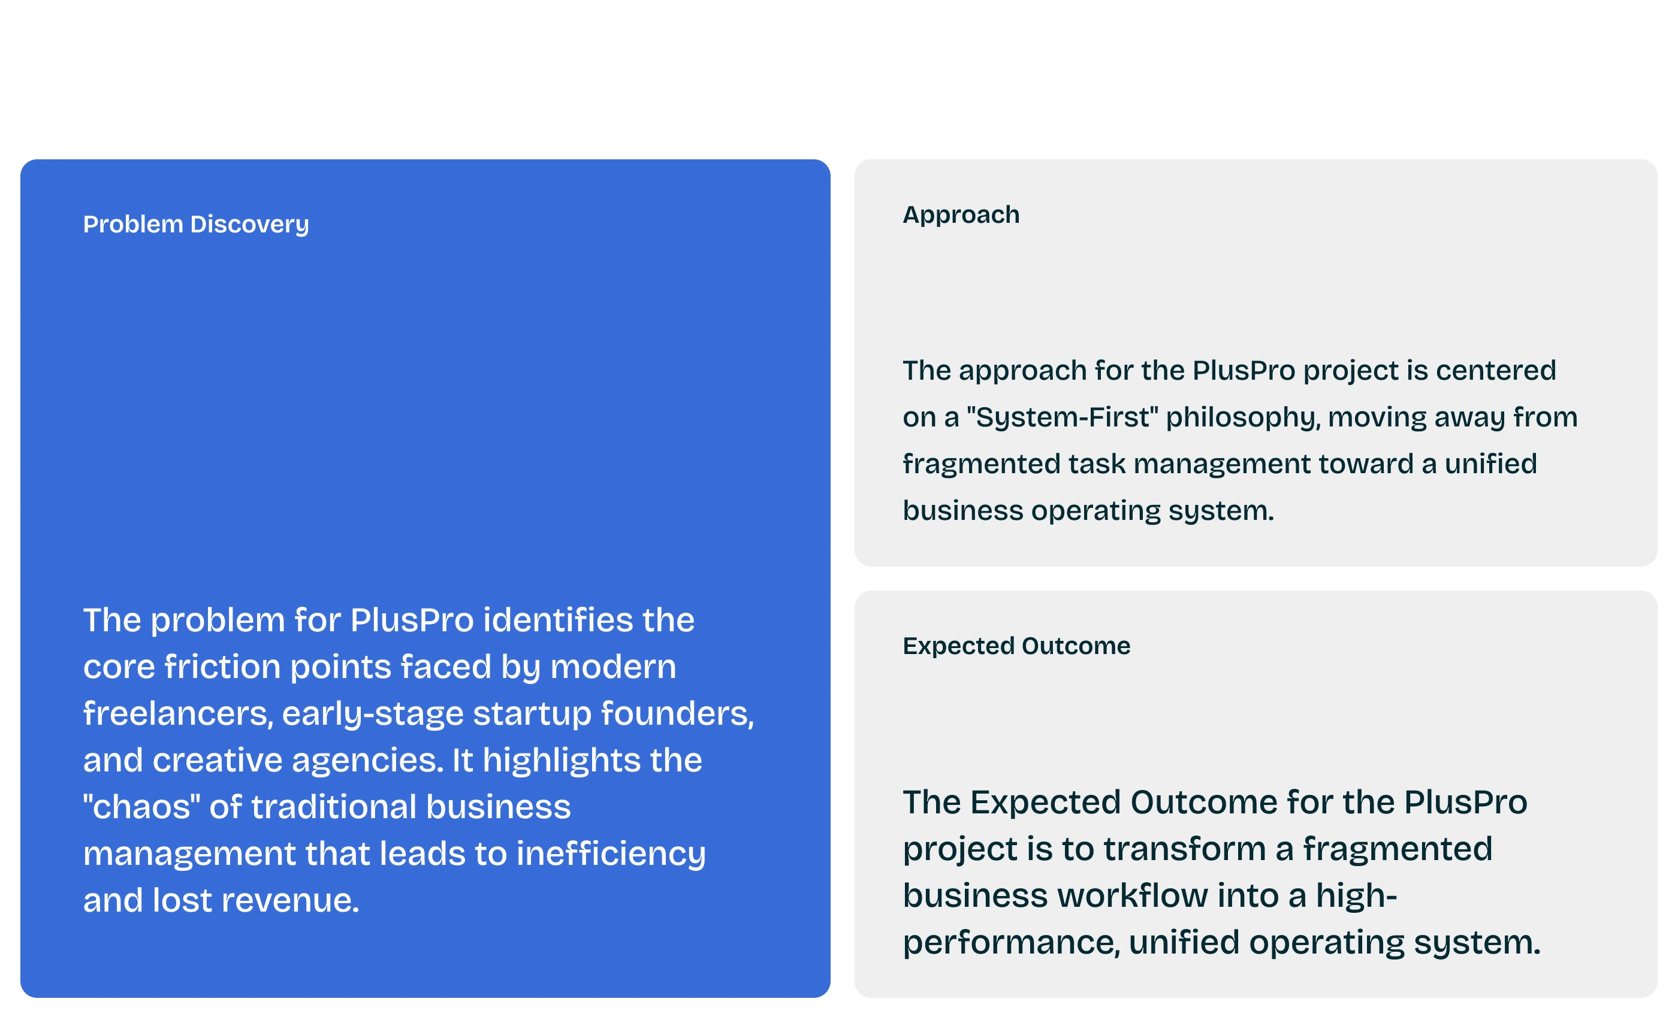Screen dimensions: 1678x1023
Task: Click the "business workflow" phrase
Action: click(1055, 895)
